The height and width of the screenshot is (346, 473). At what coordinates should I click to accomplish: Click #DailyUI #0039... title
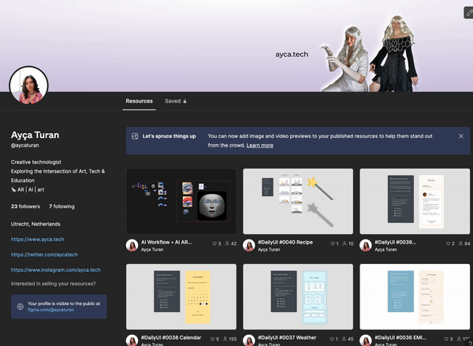click(396, 242)
